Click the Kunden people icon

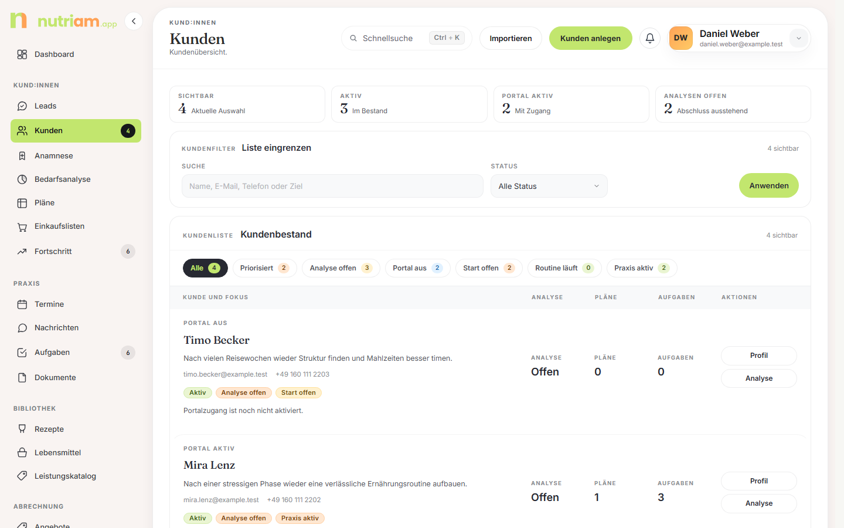[22, 131]
